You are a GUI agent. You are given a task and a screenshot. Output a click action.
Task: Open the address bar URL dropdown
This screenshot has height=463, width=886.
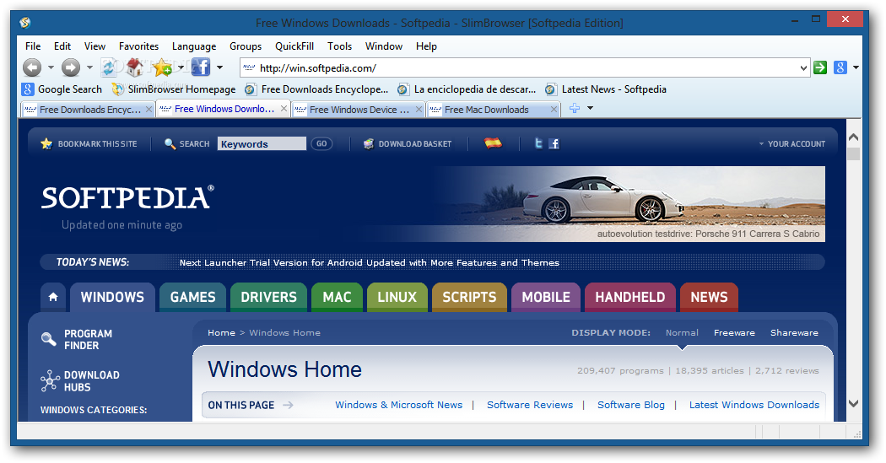coord(803,68)
